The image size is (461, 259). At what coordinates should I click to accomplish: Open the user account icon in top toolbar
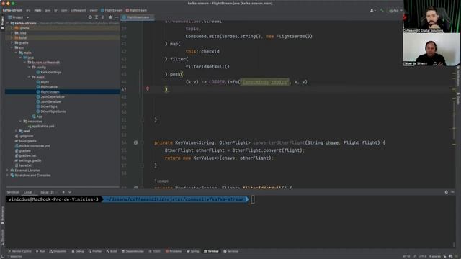click(372, 10)
